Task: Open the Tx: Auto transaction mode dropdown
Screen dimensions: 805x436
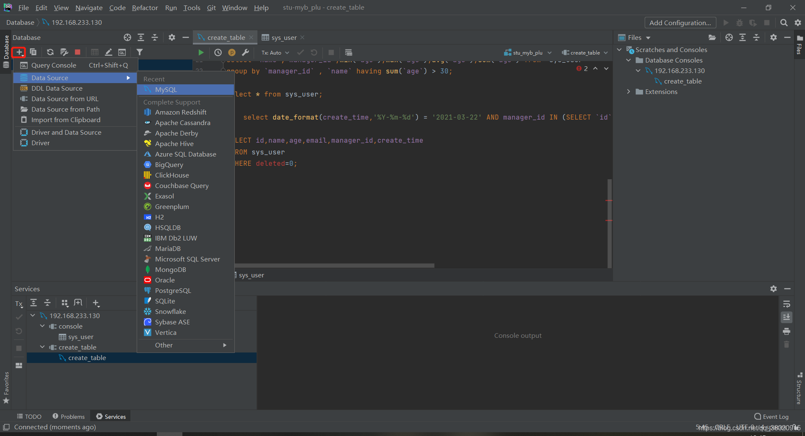Action: [275, 53]
